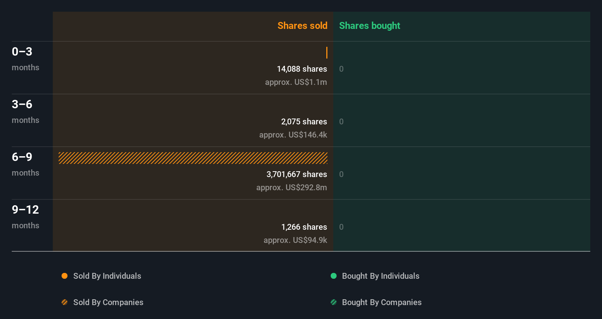
Task: Click the bought 0 in 0–3 months row
Action: pos(341,69)
